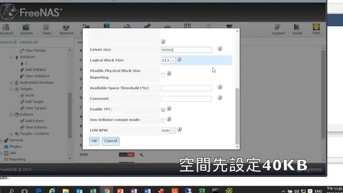Check Xen initiator compat mode checkbox
The height and width of the screenshot is (193, 343).
tap(163, 120)
